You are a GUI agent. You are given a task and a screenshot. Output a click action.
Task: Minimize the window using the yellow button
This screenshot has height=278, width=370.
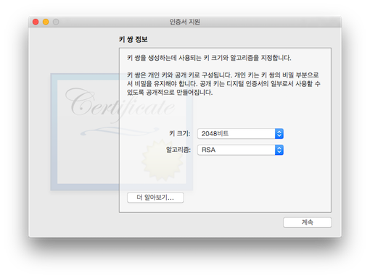46,22
